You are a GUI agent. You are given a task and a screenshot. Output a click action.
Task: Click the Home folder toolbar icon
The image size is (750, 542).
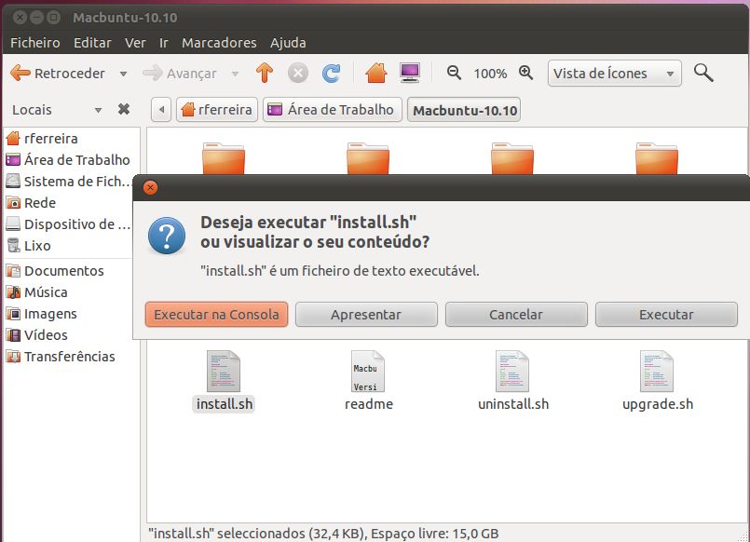[375, 73]
